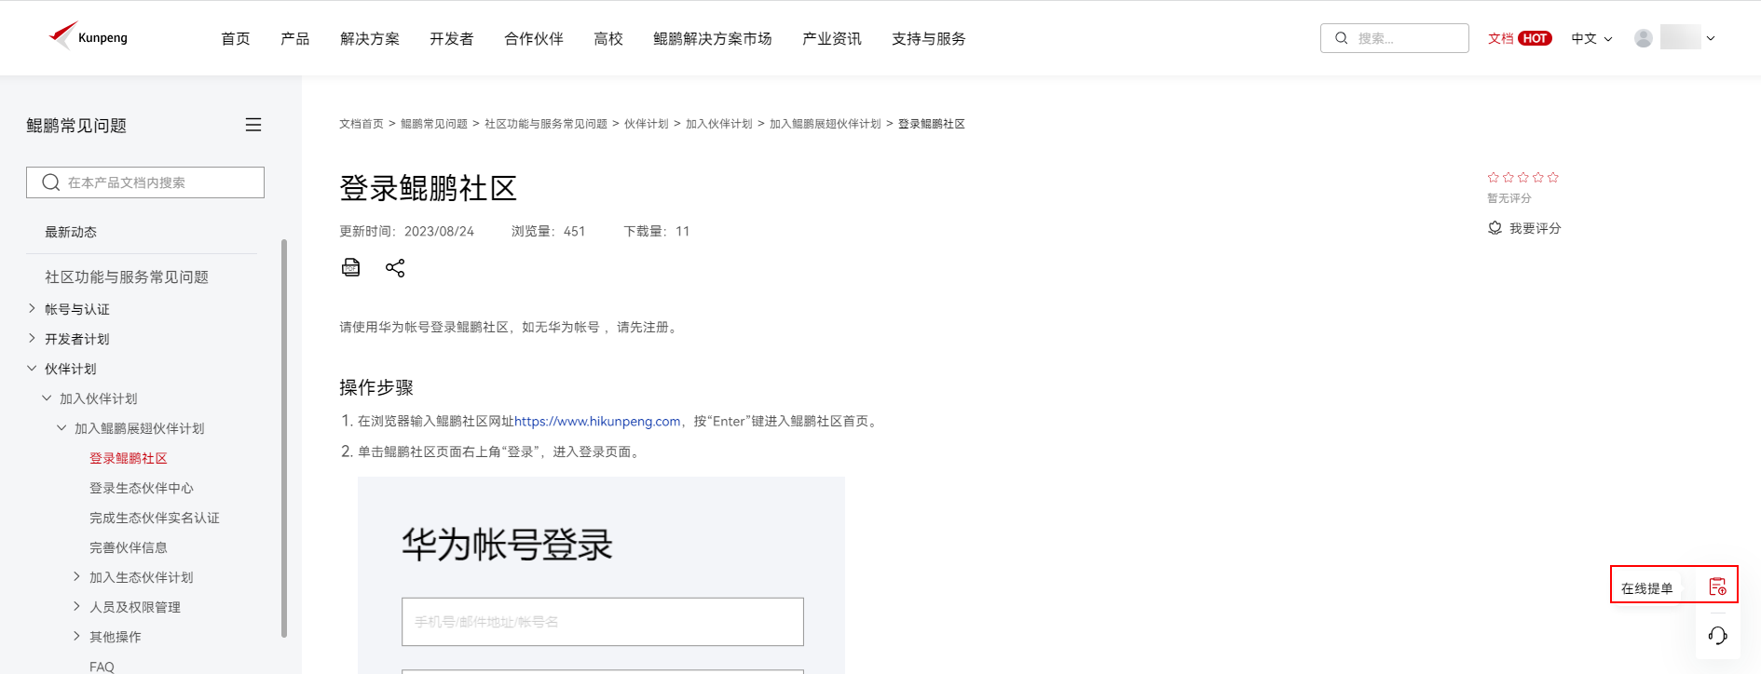Image resolution: width=1761 pixels, height=674 pixels.
Task: Expand the 加入生态伙伴计划 node
Action: tap(76, 576)
